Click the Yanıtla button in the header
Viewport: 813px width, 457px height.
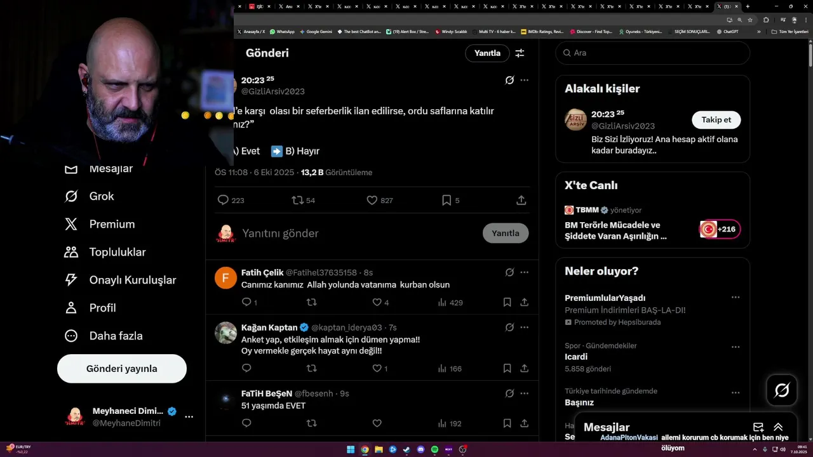pyautogui.click(x=487, y=53)
